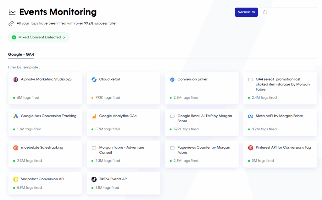Click the 2.4M tags fired count
The height and width of the screenshot is (200, 322).
click(x=264, y=98)
